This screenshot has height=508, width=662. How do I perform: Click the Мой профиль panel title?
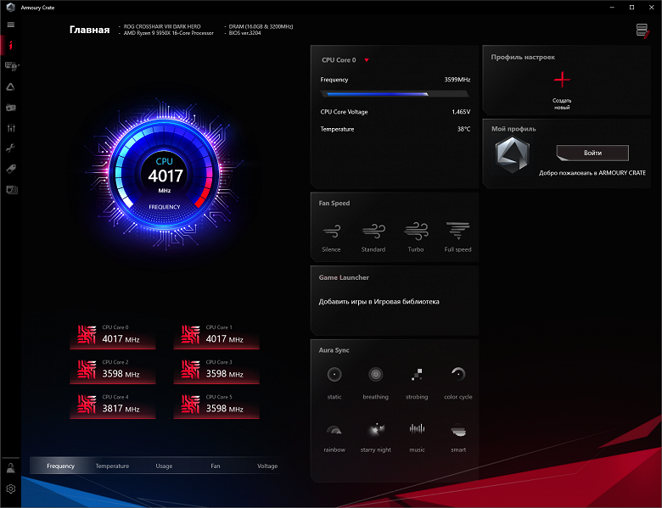click(513, 129)
